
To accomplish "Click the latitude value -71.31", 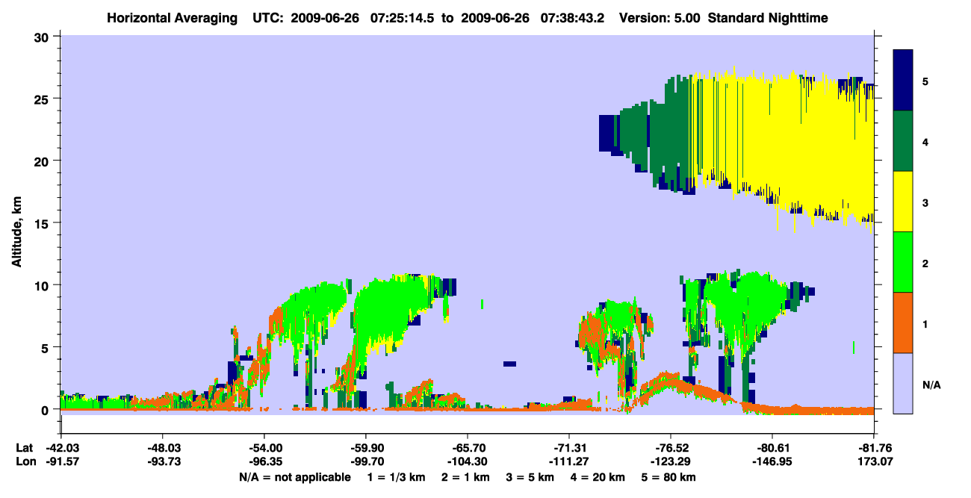I will [569, 448].
